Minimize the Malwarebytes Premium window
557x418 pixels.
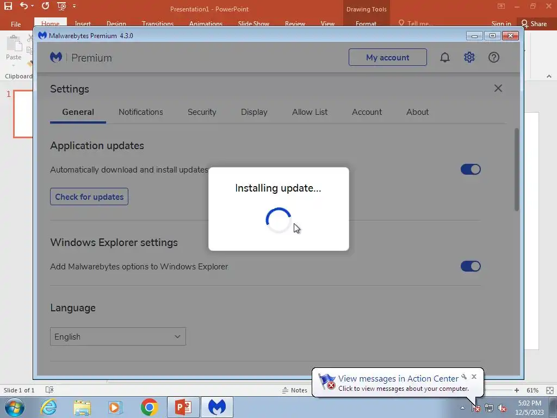474,36
